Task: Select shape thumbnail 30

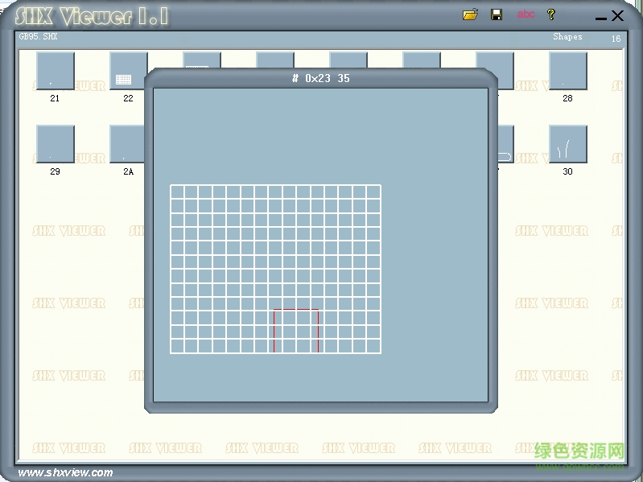Action: [567, 145]
